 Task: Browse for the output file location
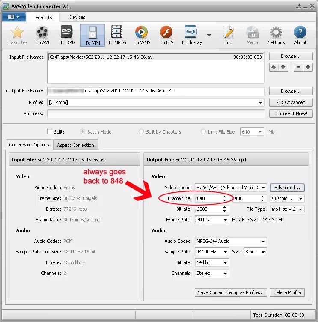pos(291,91)
